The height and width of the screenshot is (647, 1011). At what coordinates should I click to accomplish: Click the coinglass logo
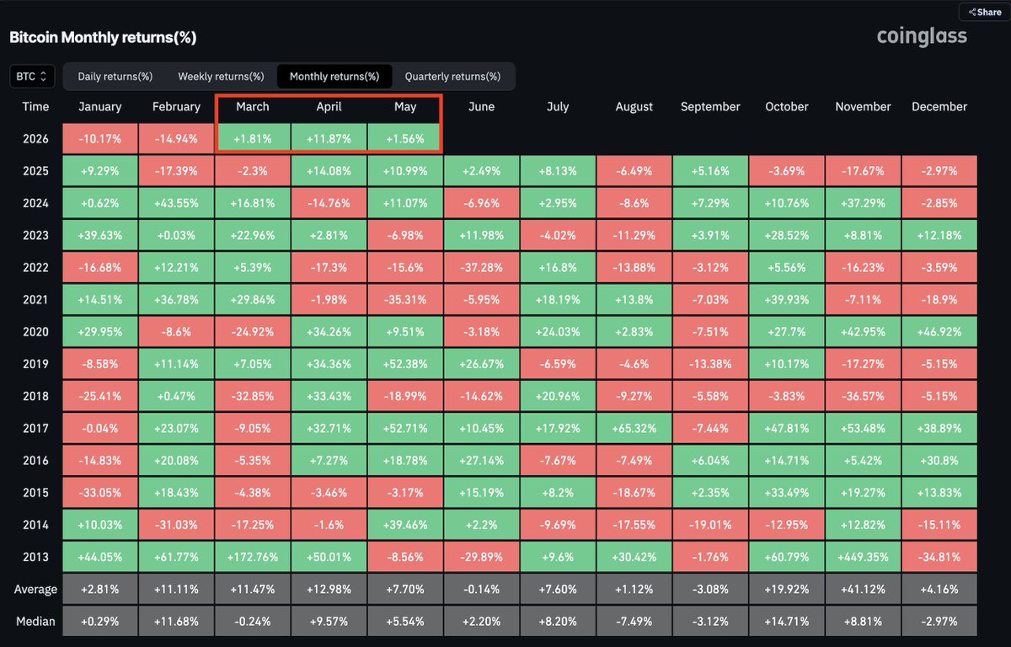point(922,36)
